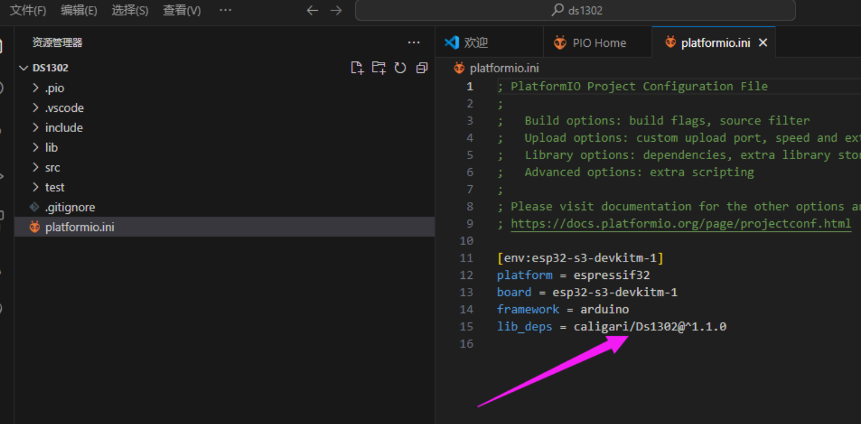
Task: Click line number 16 in gutter
Action: 466,344
